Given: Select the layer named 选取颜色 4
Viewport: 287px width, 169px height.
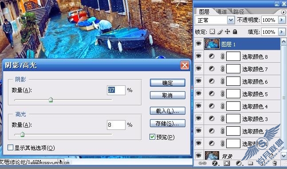Looking at the screenshot, I should (255, 106).
